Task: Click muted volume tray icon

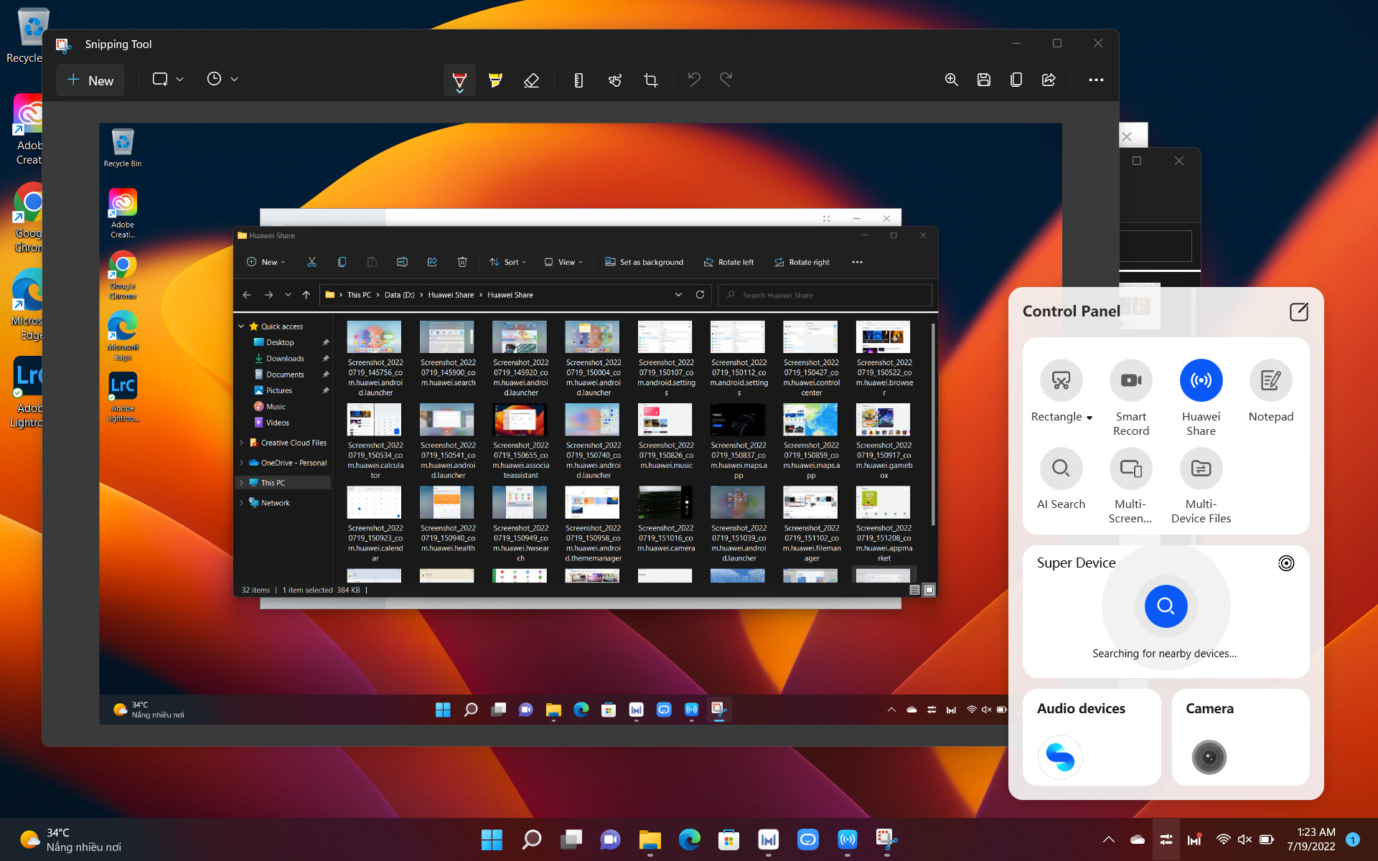Action: tap(1245, 839)
